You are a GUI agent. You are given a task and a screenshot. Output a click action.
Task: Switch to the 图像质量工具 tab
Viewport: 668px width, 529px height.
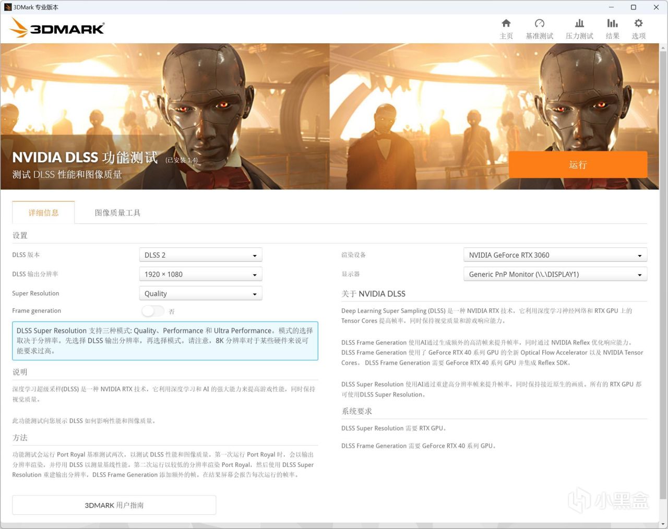coord(117,213)
